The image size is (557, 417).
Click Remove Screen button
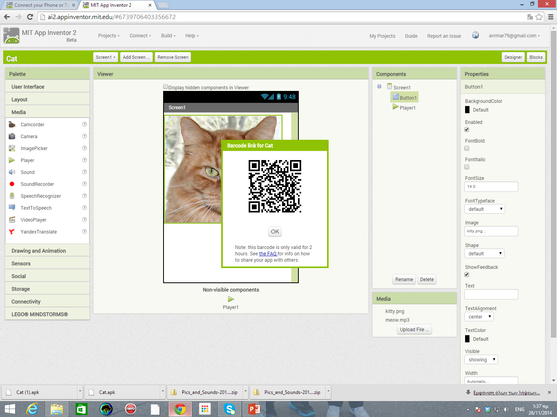click(173, 57)
